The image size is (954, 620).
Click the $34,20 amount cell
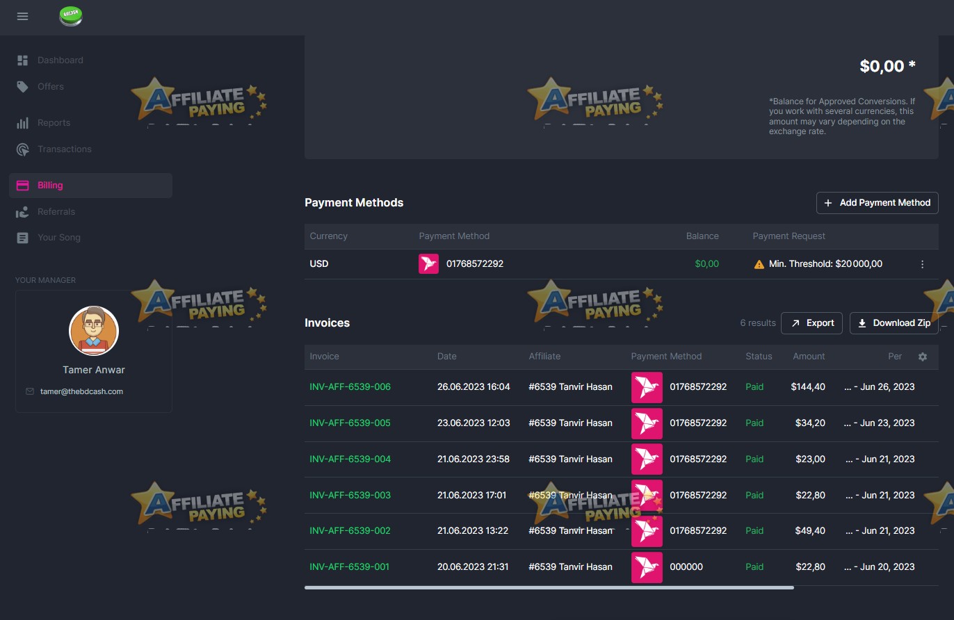pyautogui.click(x=810, y=423)
